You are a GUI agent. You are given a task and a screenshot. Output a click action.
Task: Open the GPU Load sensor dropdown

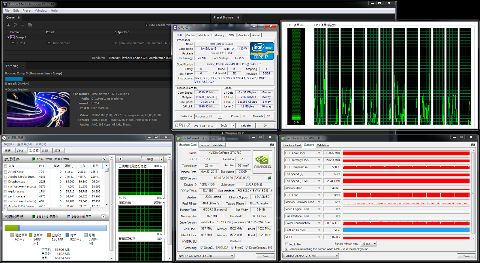click(319, 195)
